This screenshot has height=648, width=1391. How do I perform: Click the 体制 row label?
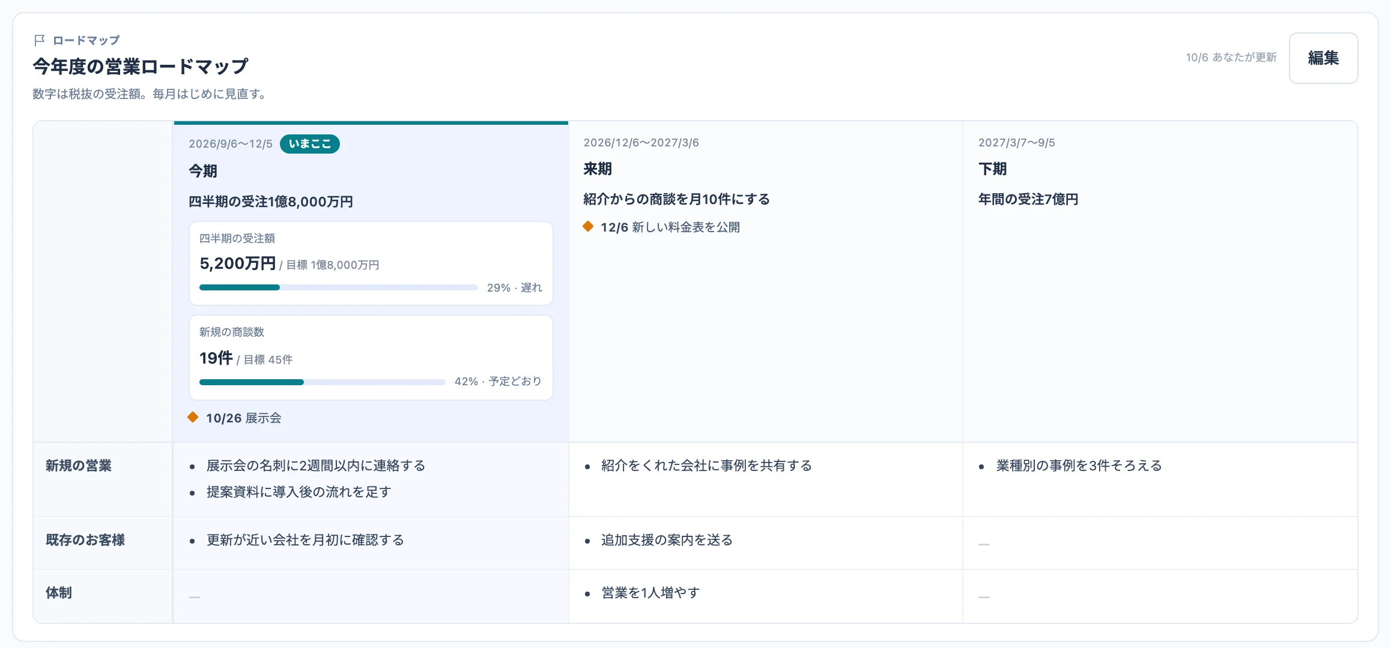(59, 593)
